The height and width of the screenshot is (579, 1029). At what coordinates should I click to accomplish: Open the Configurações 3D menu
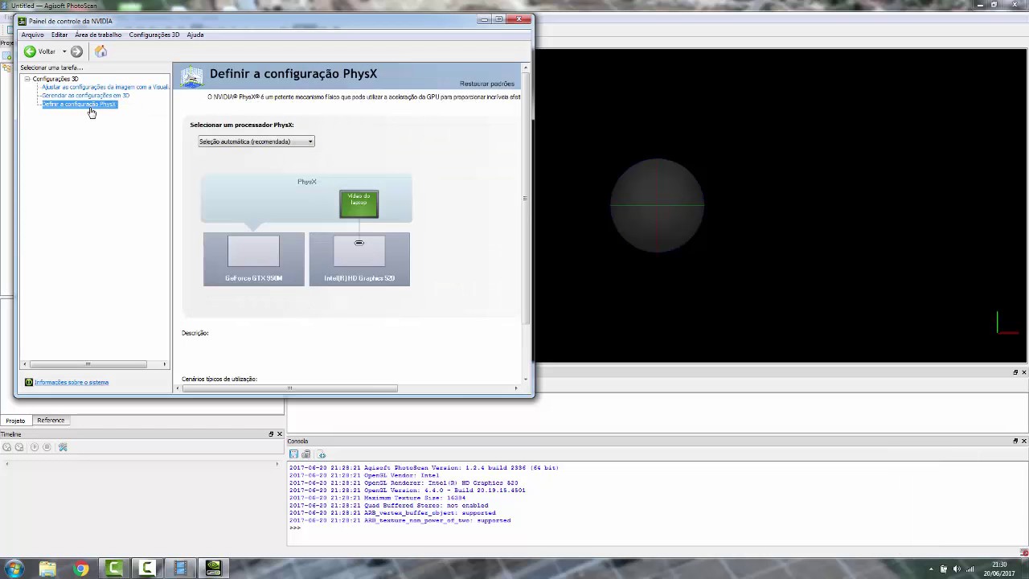pyautogui.click(x=154, y=35)
